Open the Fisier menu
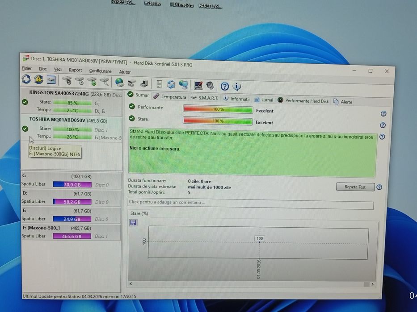The image size is (417, 312). [27, 68]
